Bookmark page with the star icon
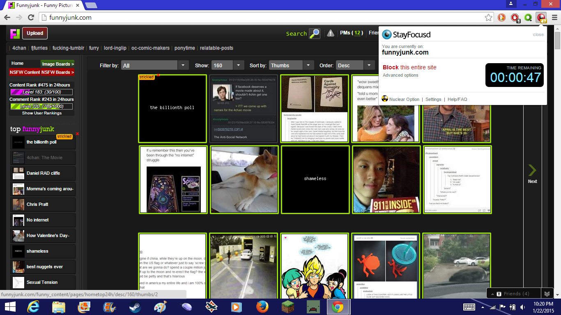561x315 pixels. (x=488, y=18)
